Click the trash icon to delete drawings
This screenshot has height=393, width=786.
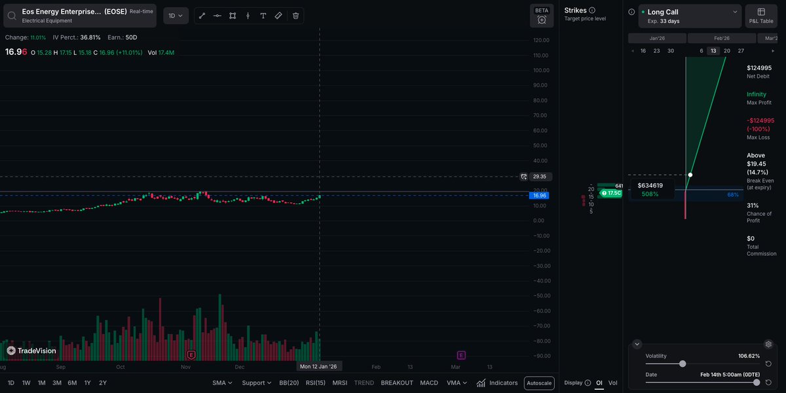point(296,16)
